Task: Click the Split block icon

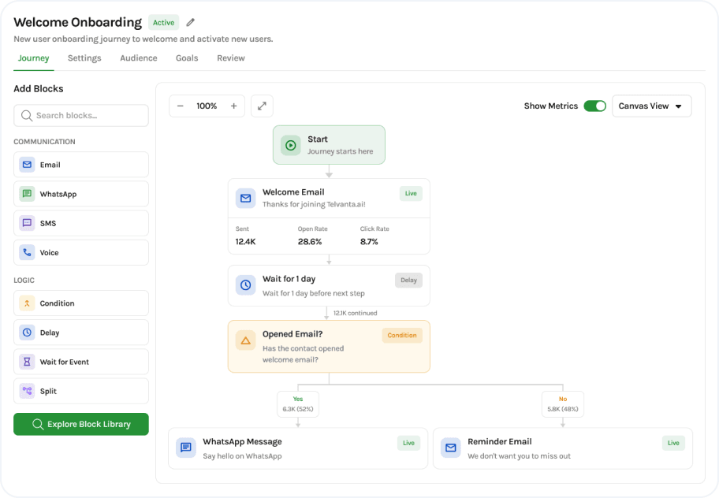Action: [27, 391]
